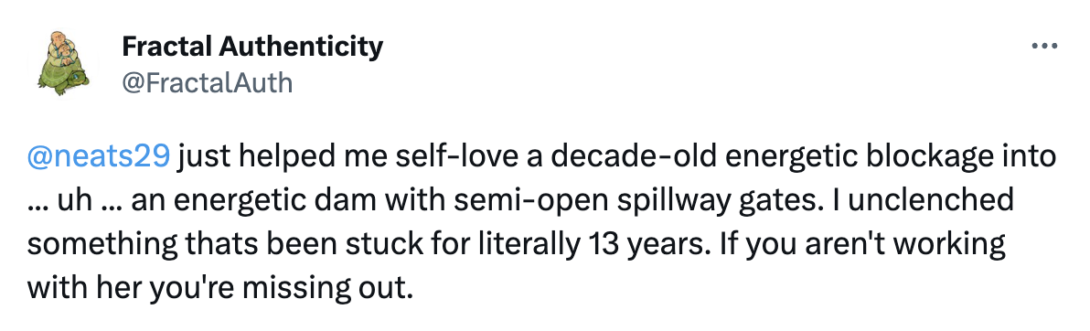The height and width of the screenshot is (331, 1090).
Task: Open the Fractal Authenticity display name
Action: tap(252, 47)
